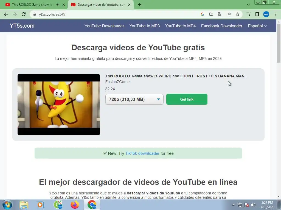The image size is (281, 210).
Task: Select the Descargar video de Youtube tab
Action: coord(101,5)
